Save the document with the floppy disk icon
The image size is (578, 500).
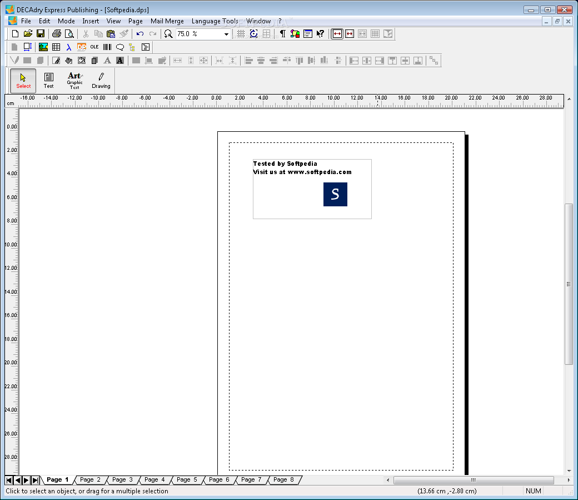click(x=41, y=34)
